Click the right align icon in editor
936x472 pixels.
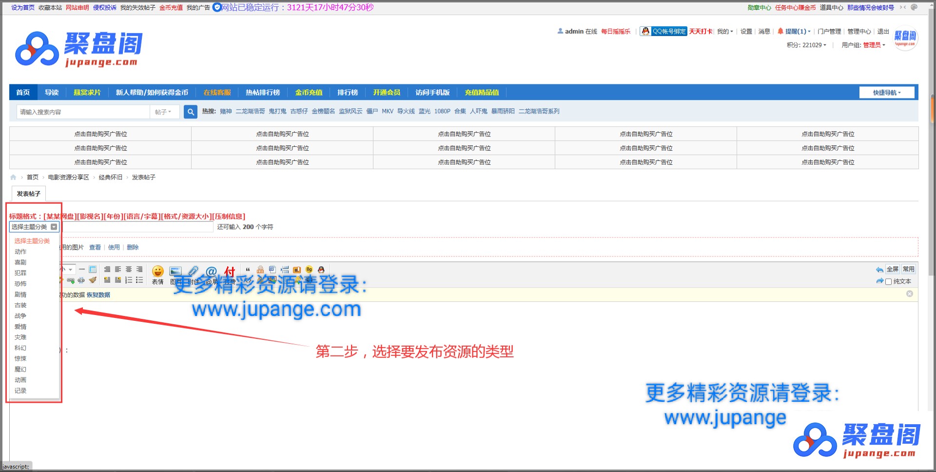[x=139, y=269]
